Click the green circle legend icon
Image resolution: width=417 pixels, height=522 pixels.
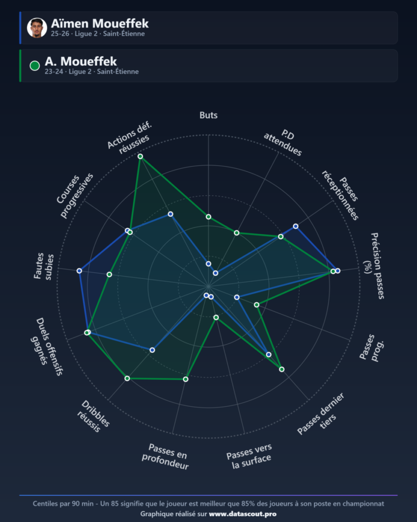coord(35,66)
